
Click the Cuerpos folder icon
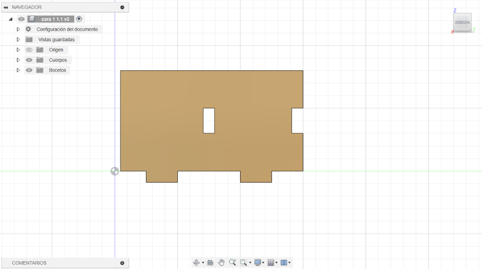click(x=39, y=60)
